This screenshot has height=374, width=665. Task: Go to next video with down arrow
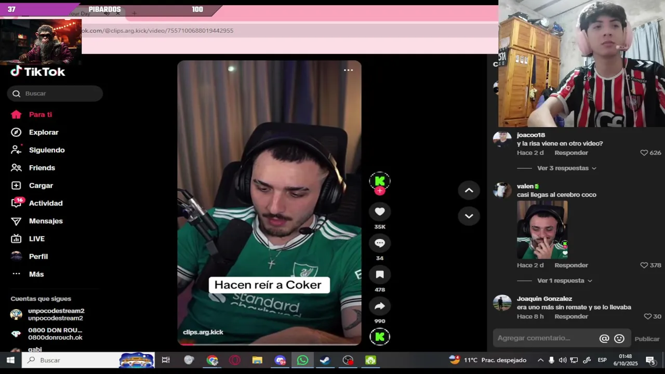(x=469, y=216)
